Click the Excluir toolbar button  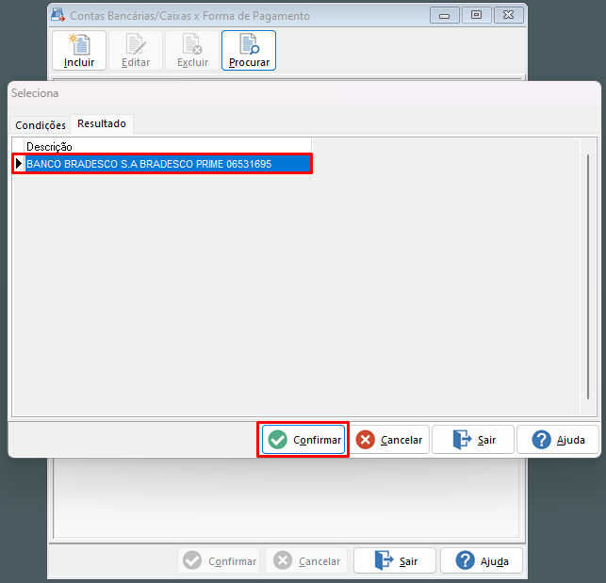tap(192, 51)
